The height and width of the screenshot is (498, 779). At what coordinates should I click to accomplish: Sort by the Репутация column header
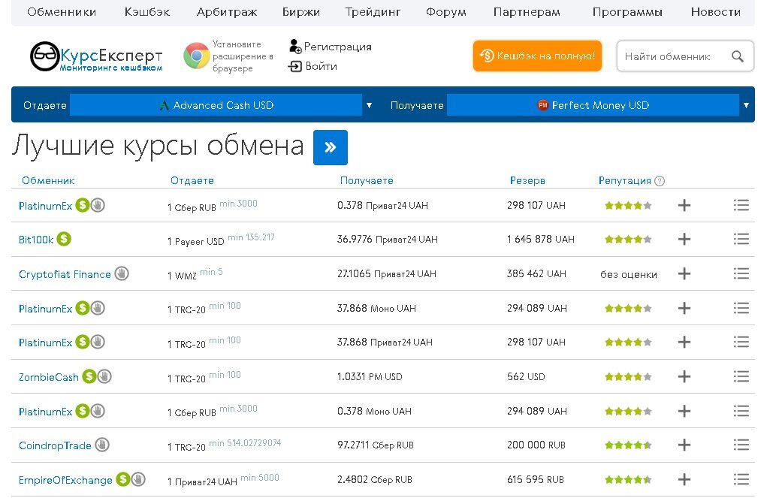pos(624,180)
